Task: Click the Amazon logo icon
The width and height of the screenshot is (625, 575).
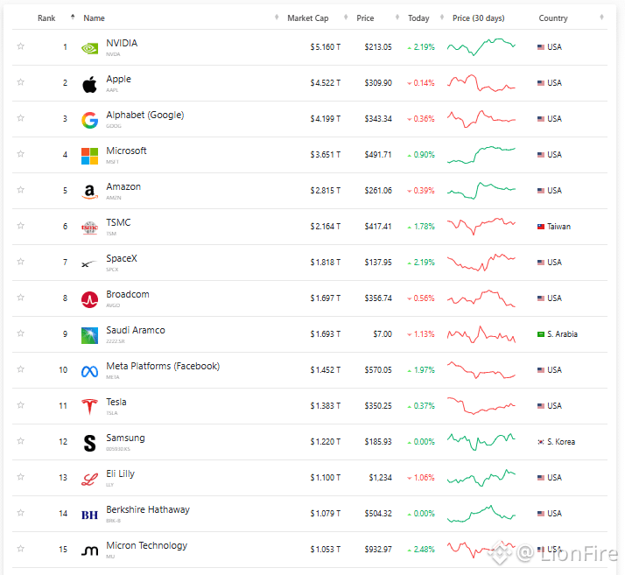Action: [89, 192]
